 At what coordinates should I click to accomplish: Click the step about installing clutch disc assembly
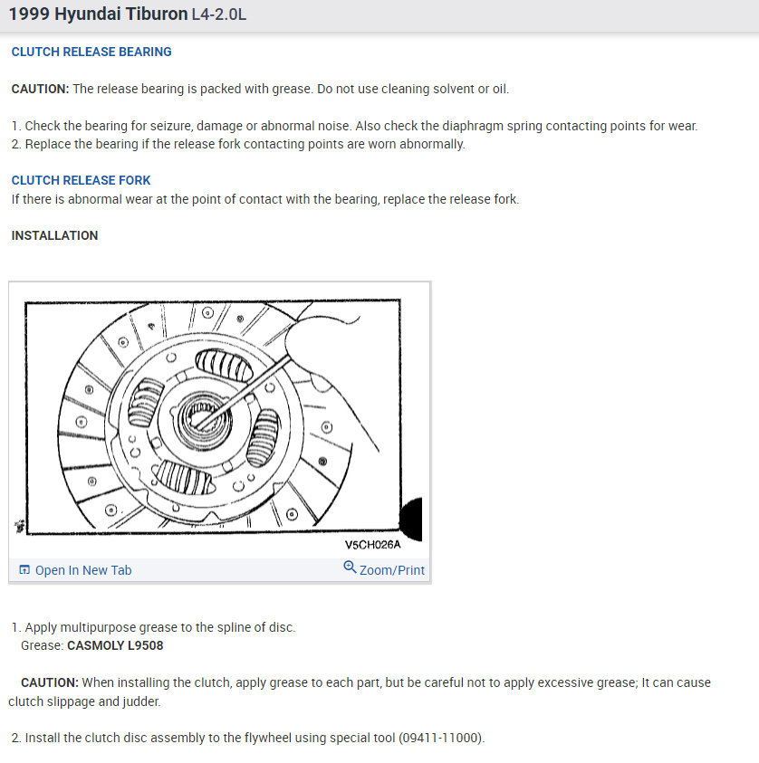pos(248,739)
